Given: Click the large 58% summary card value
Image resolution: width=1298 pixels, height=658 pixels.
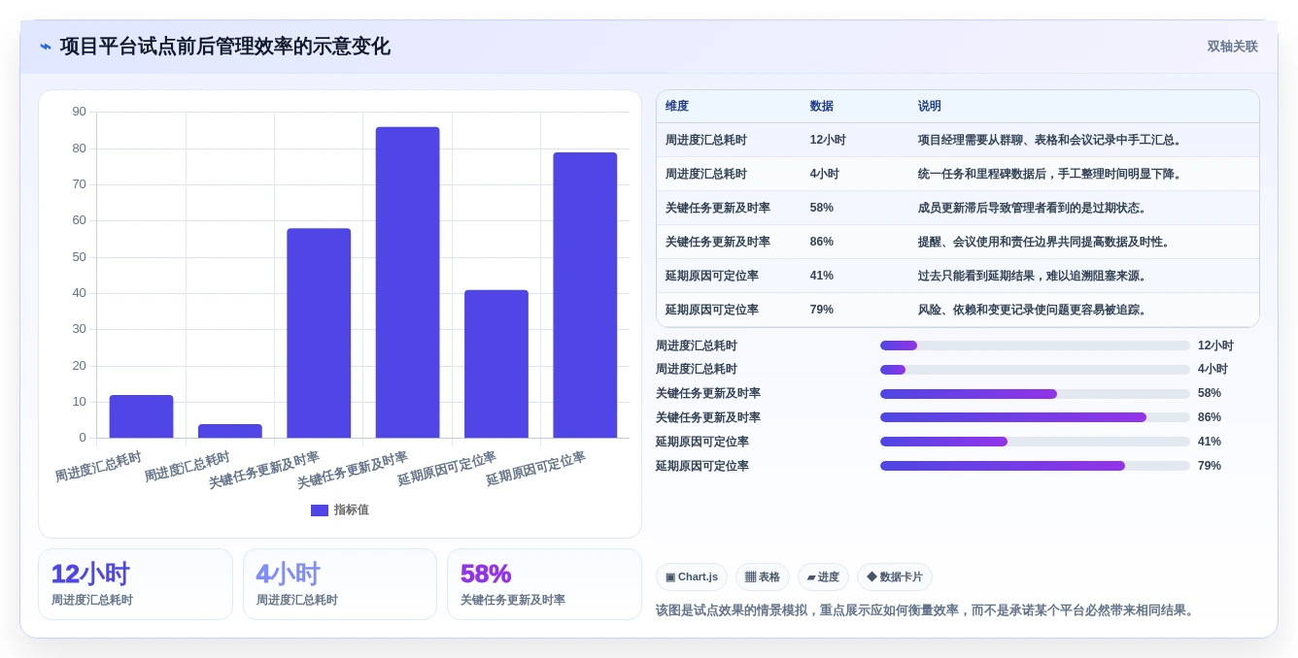Looking at the screenshot, I should point(486,575).
